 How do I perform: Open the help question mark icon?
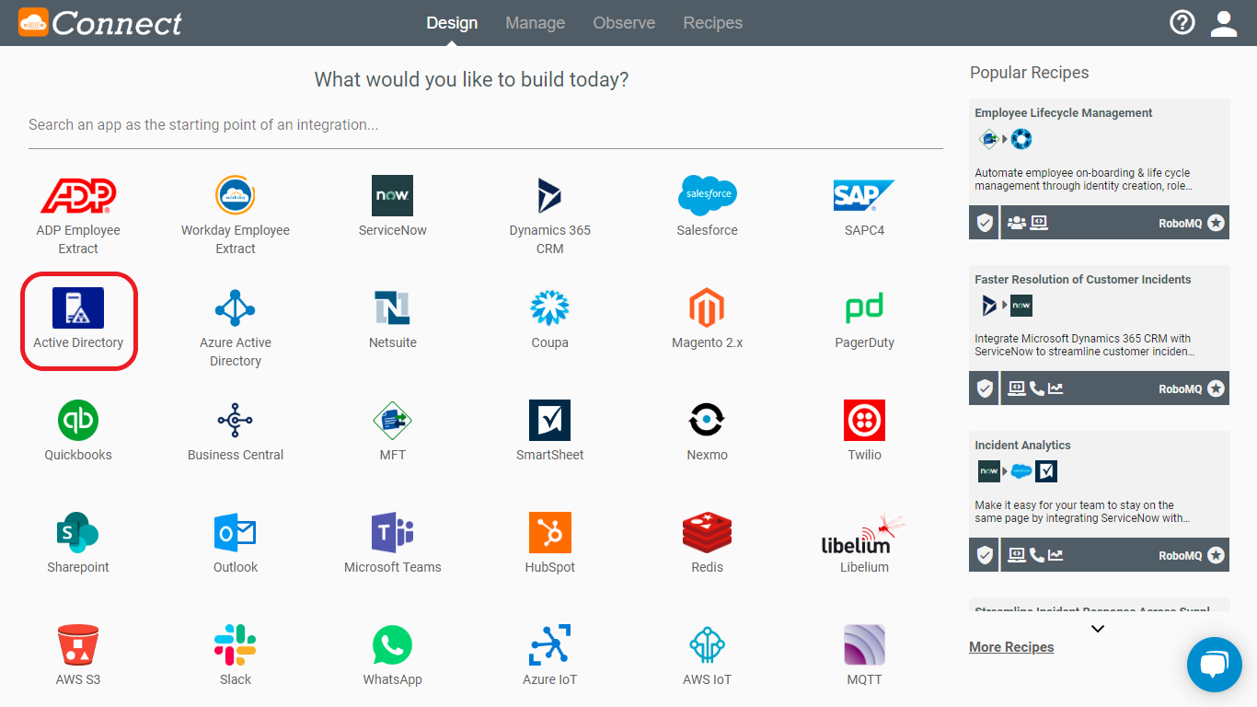coord(1182,22)
